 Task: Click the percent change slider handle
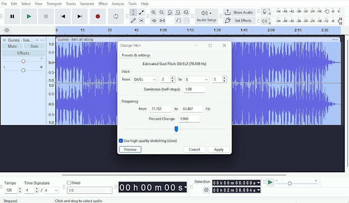point(176,129)
